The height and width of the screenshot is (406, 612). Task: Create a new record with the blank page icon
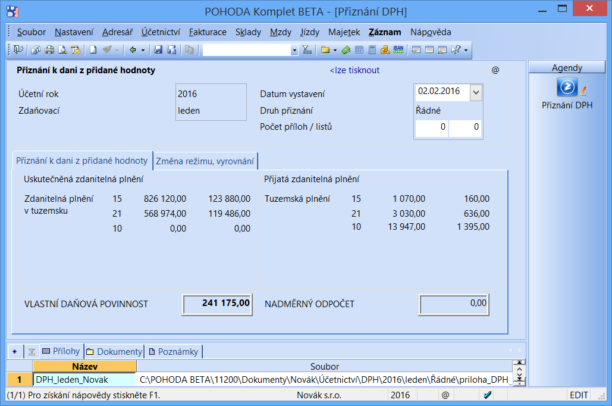tap(93, 49)
